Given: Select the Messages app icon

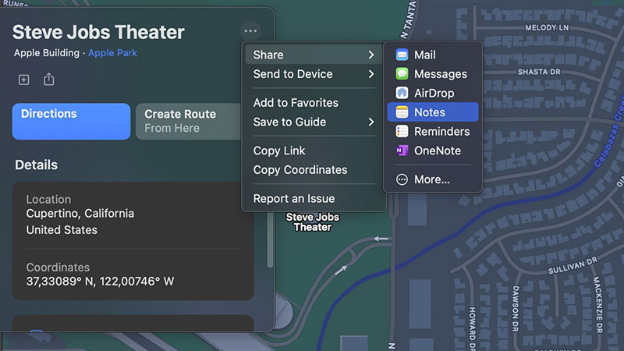Looking at the screenshot, I should tap(402, 73).
